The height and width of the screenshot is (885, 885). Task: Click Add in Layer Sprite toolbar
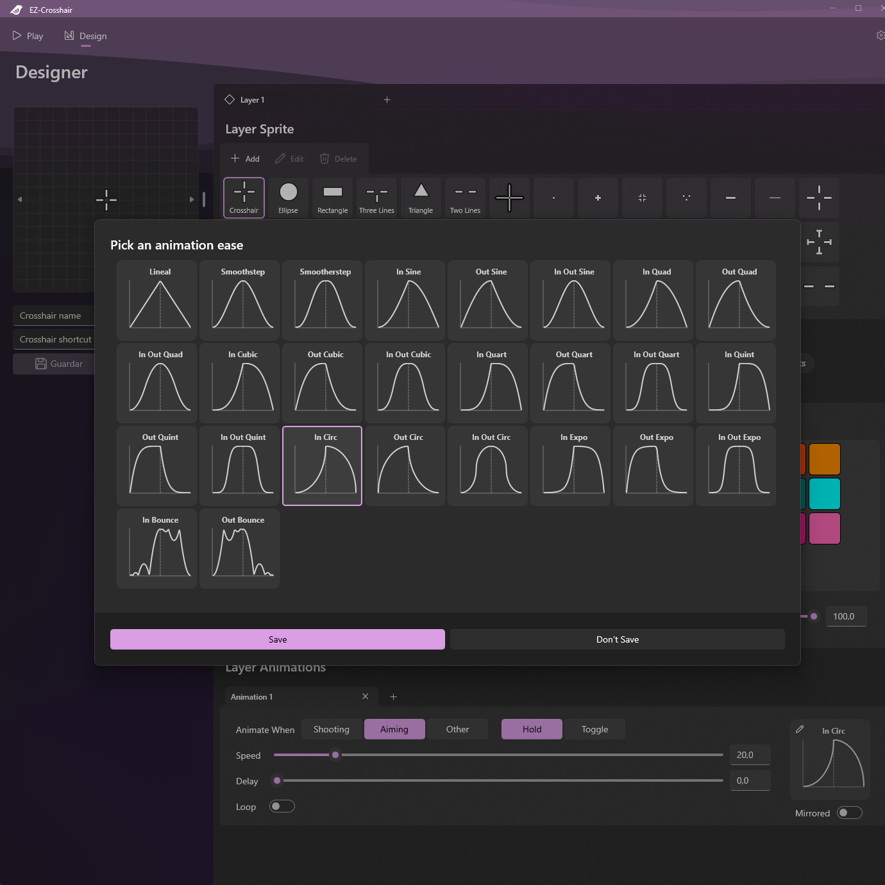pos(245,158)
